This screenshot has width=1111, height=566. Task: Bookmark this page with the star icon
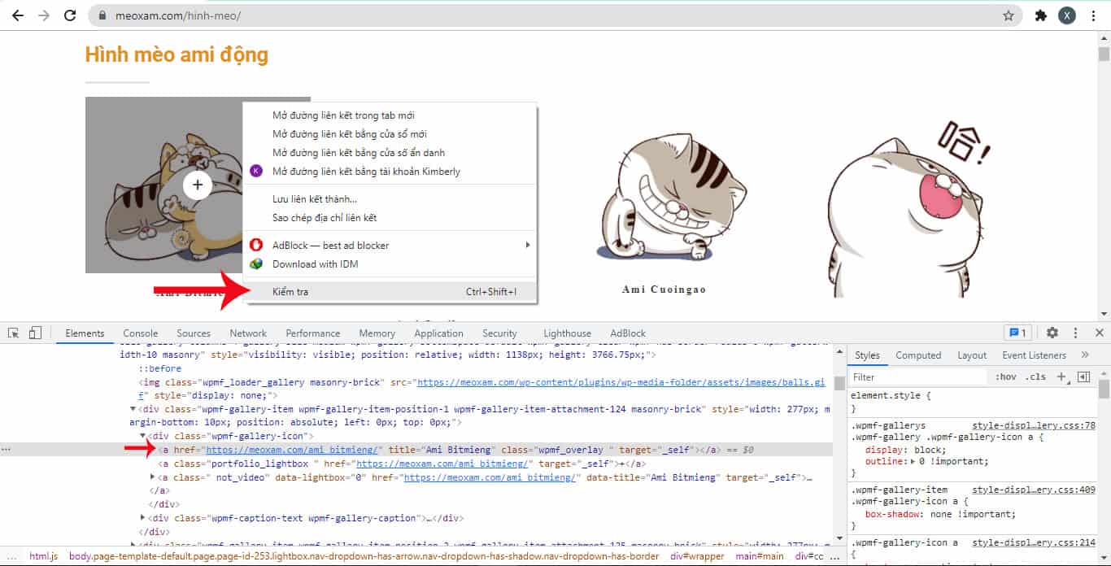point(1009,15)
